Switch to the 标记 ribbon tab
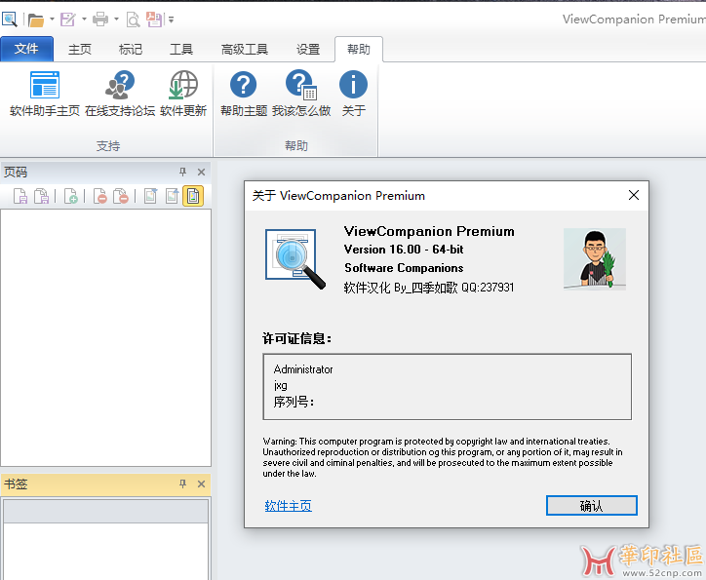The width and height of the screenshot is (706, 580). (131, 49)
